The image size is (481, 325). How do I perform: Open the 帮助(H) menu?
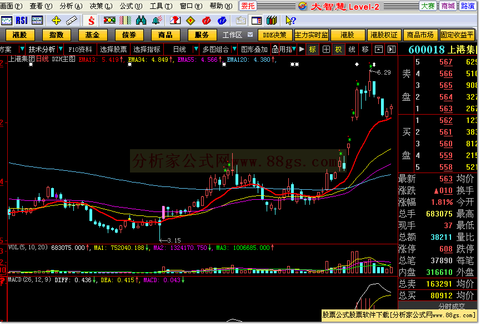tap(221, 6)
